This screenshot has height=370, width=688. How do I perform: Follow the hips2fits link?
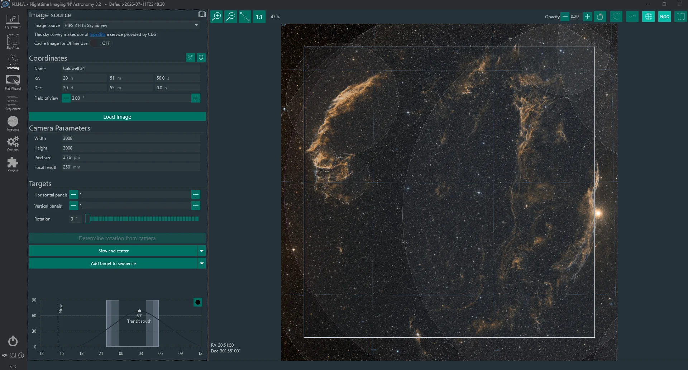click(x=97, y=34)
